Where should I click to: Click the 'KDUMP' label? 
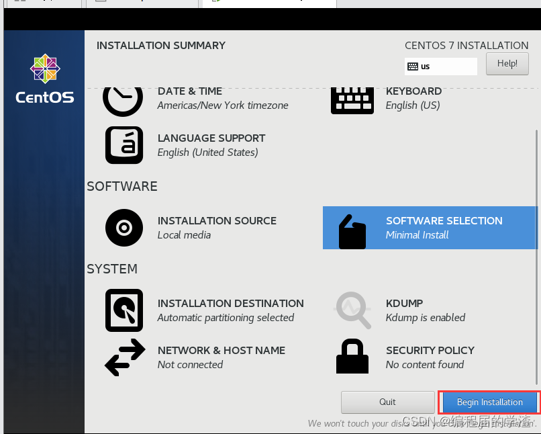[x=404, y=303]
